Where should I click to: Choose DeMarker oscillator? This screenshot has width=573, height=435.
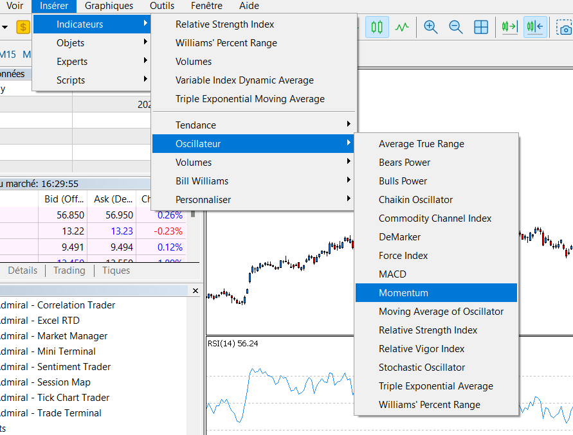click(x=436, y=236)
